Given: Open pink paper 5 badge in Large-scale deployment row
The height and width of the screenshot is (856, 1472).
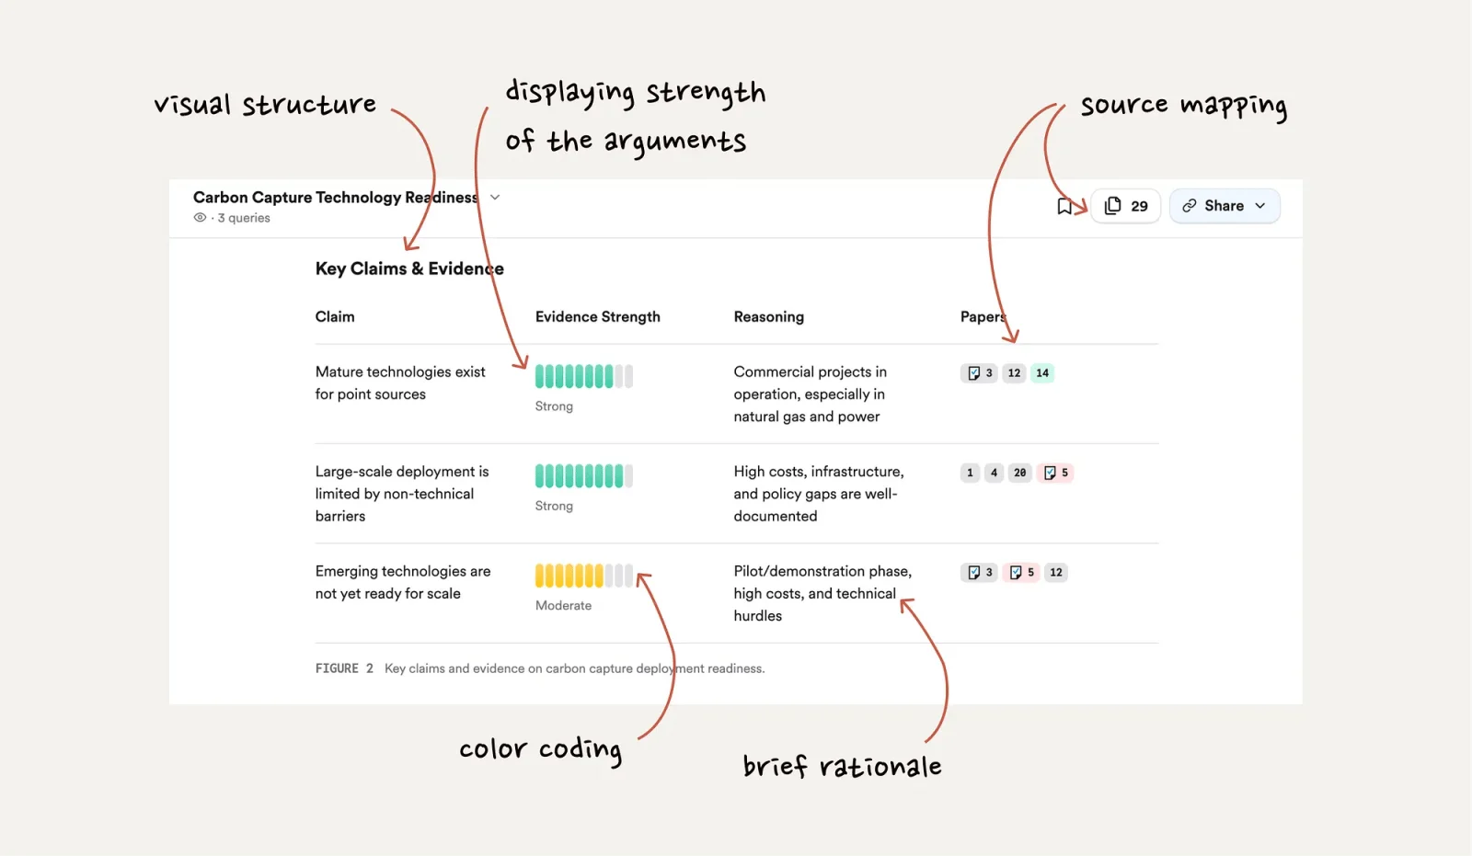Looking at the screenshot, I should (x=1055, y=473).
